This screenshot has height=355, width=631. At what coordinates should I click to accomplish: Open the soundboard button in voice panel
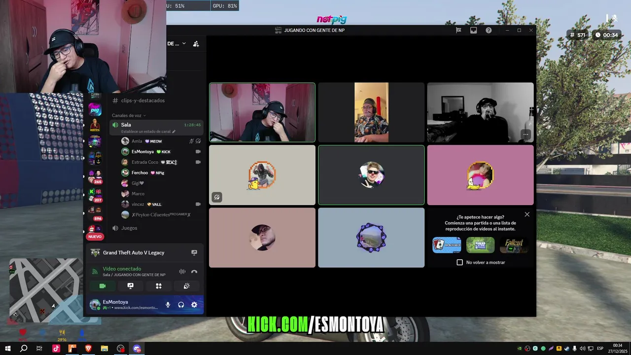tap(187, 286)
